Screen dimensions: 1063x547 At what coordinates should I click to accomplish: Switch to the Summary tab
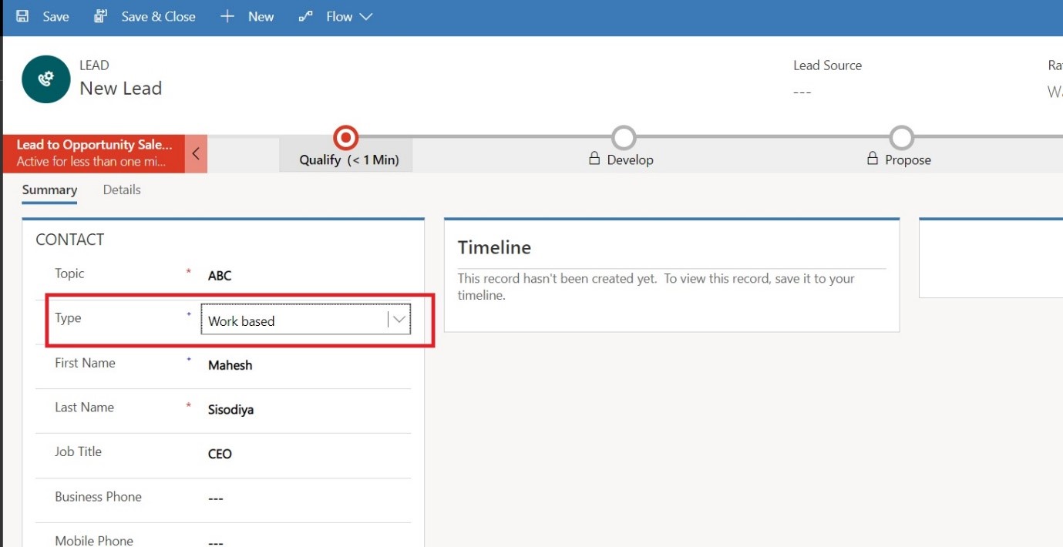pyautogui.click(x=49, y=190)
